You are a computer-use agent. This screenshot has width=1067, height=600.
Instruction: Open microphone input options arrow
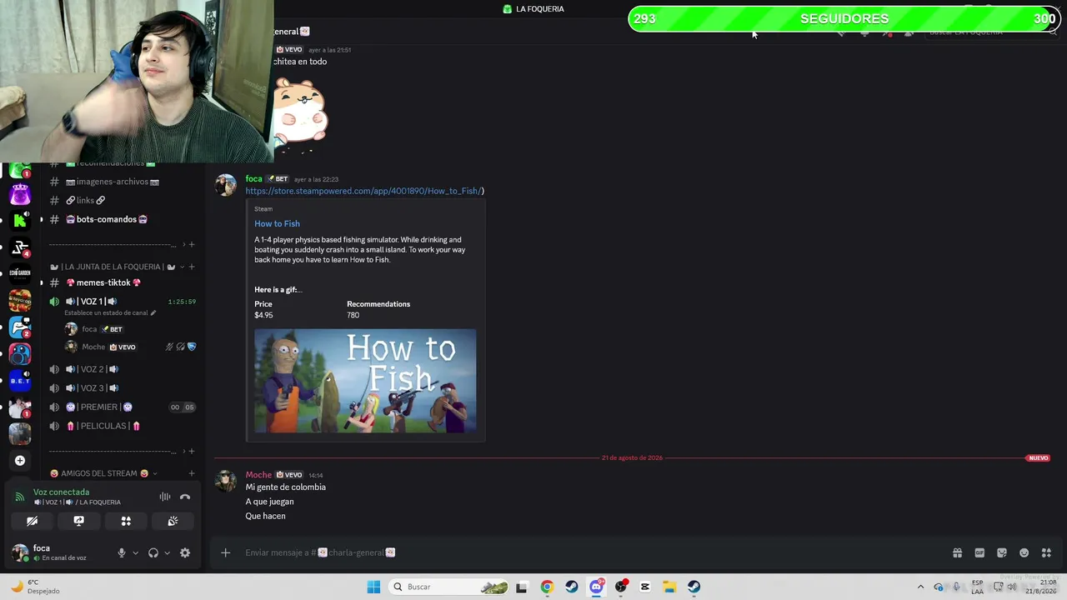(135, 552)
